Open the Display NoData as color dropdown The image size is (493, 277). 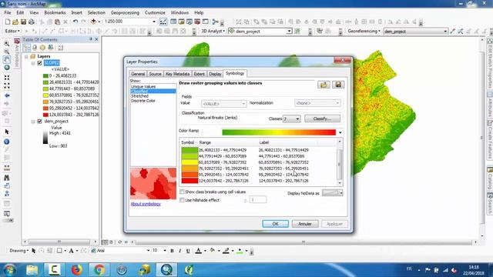click(341, 193)
